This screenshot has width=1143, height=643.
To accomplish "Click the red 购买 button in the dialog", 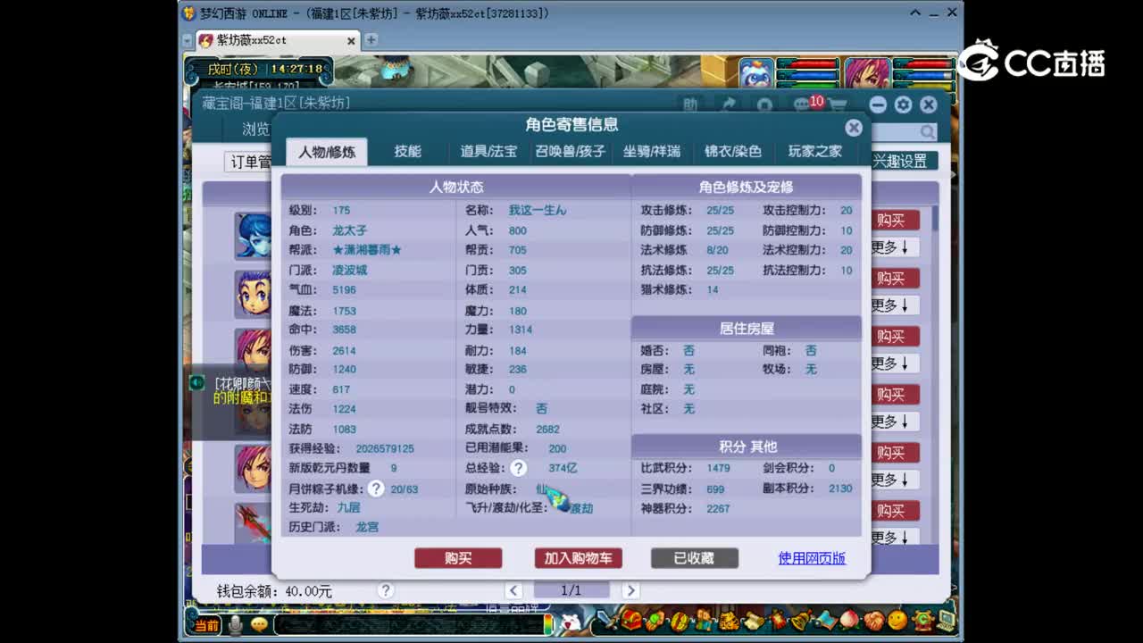I will pos(458,558).
